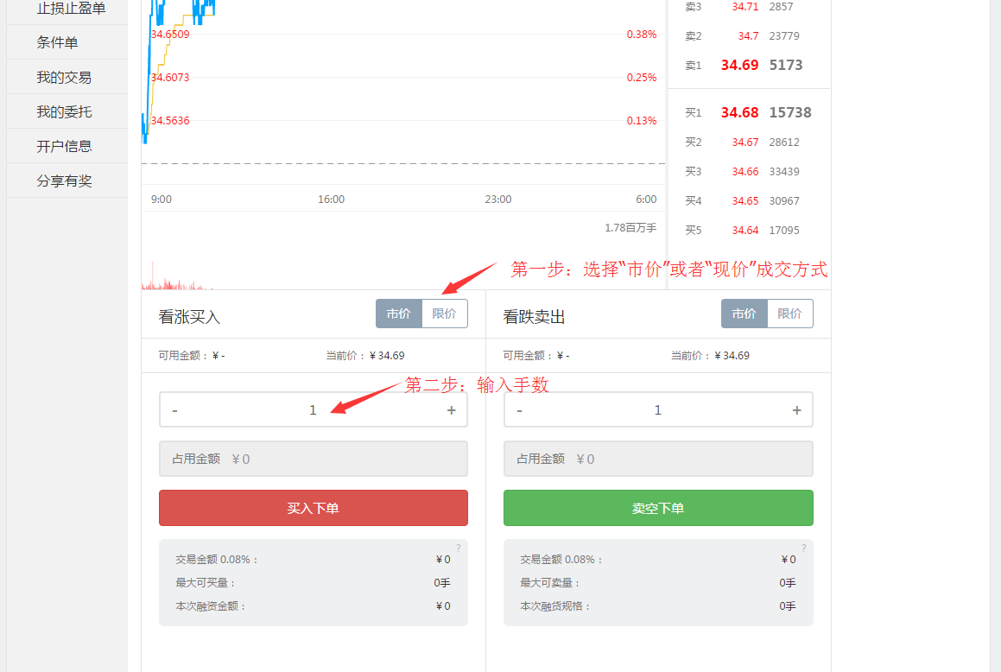Click the help question mark above sell fees
Screen dimensions: 1001x672
[803, 547]
